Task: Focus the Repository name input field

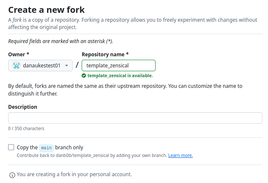Action: (x=119, y=66)
